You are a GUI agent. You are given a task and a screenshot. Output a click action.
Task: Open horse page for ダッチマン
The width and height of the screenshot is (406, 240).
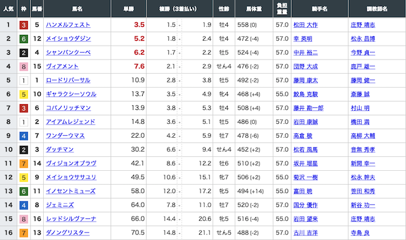click(60, 150)
